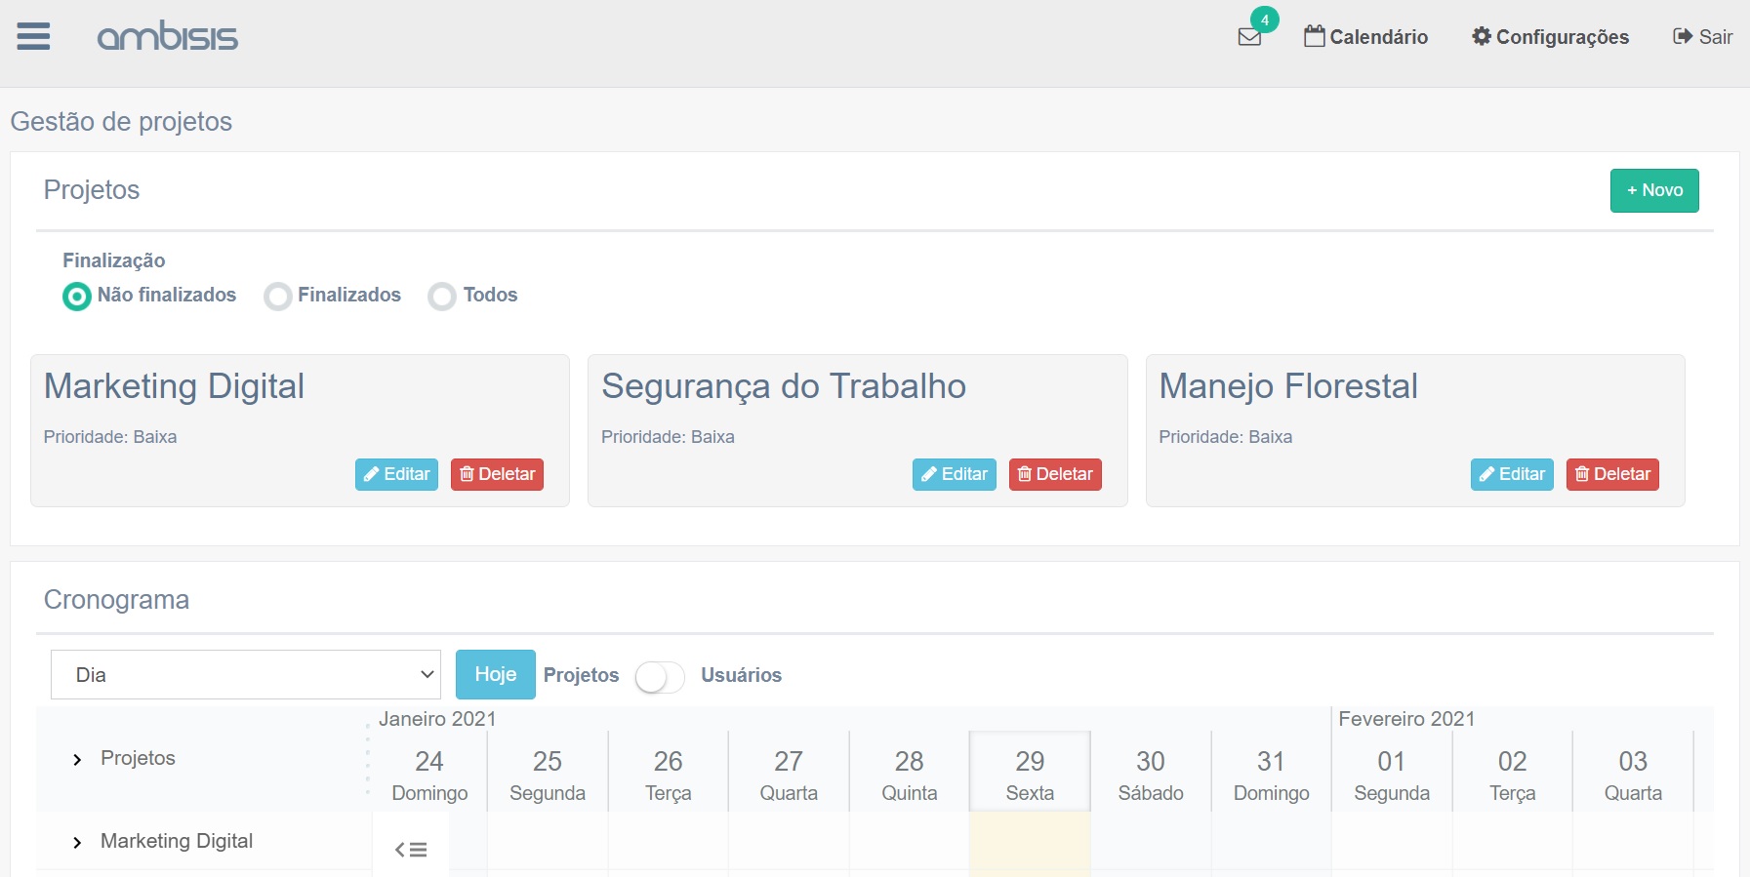Delete the Manejo Florestal project
This screenshot has width=1750, height=877.
(1612, 474)
